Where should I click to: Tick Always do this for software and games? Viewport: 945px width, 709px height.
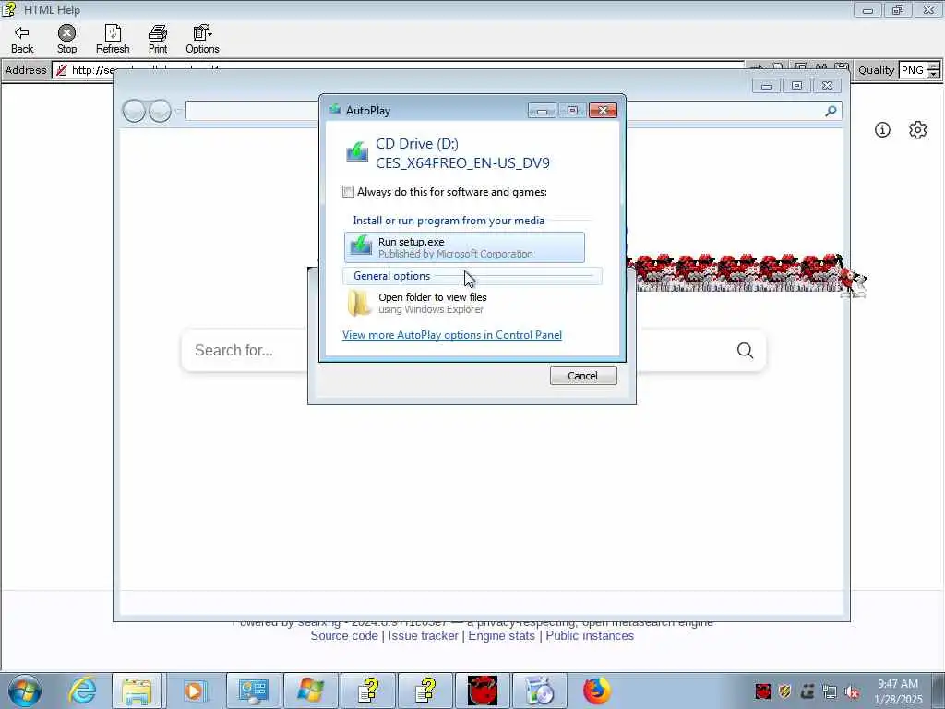pyautogui.click(x=348, y=192)
